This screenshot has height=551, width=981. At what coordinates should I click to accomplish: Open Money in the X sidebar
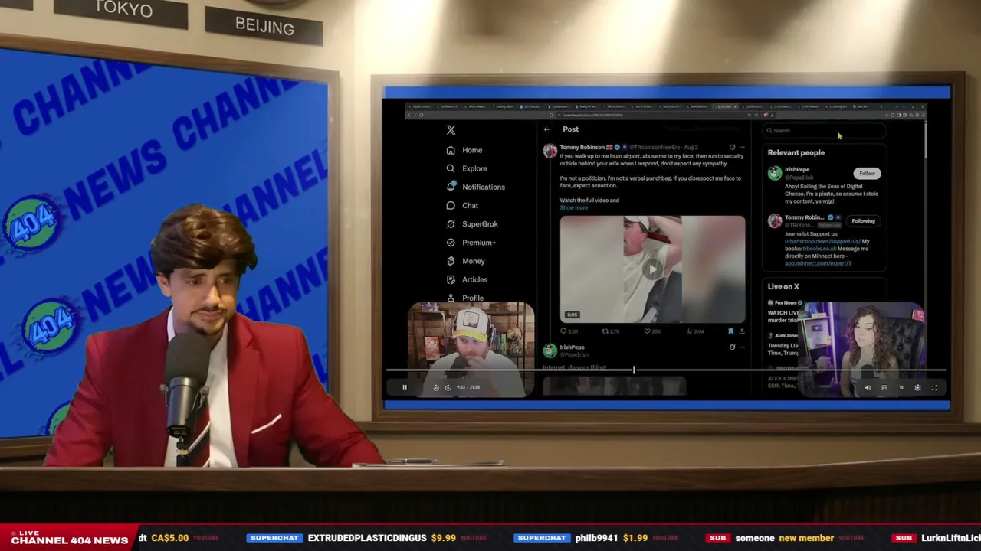click(x=465, y=261)
